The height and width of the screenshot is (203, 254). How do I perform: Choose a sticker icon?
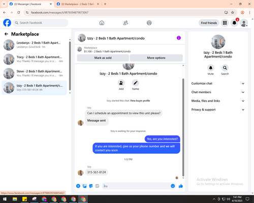pyautogui.click(x=91, y=186)
